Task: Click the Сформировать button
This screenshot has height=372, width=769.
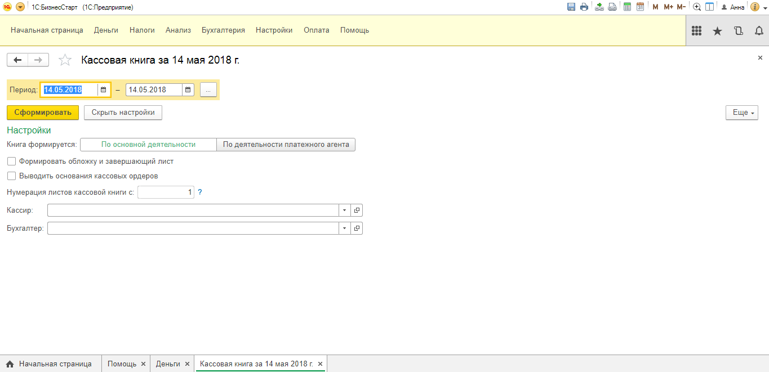Action: [43, 113]
